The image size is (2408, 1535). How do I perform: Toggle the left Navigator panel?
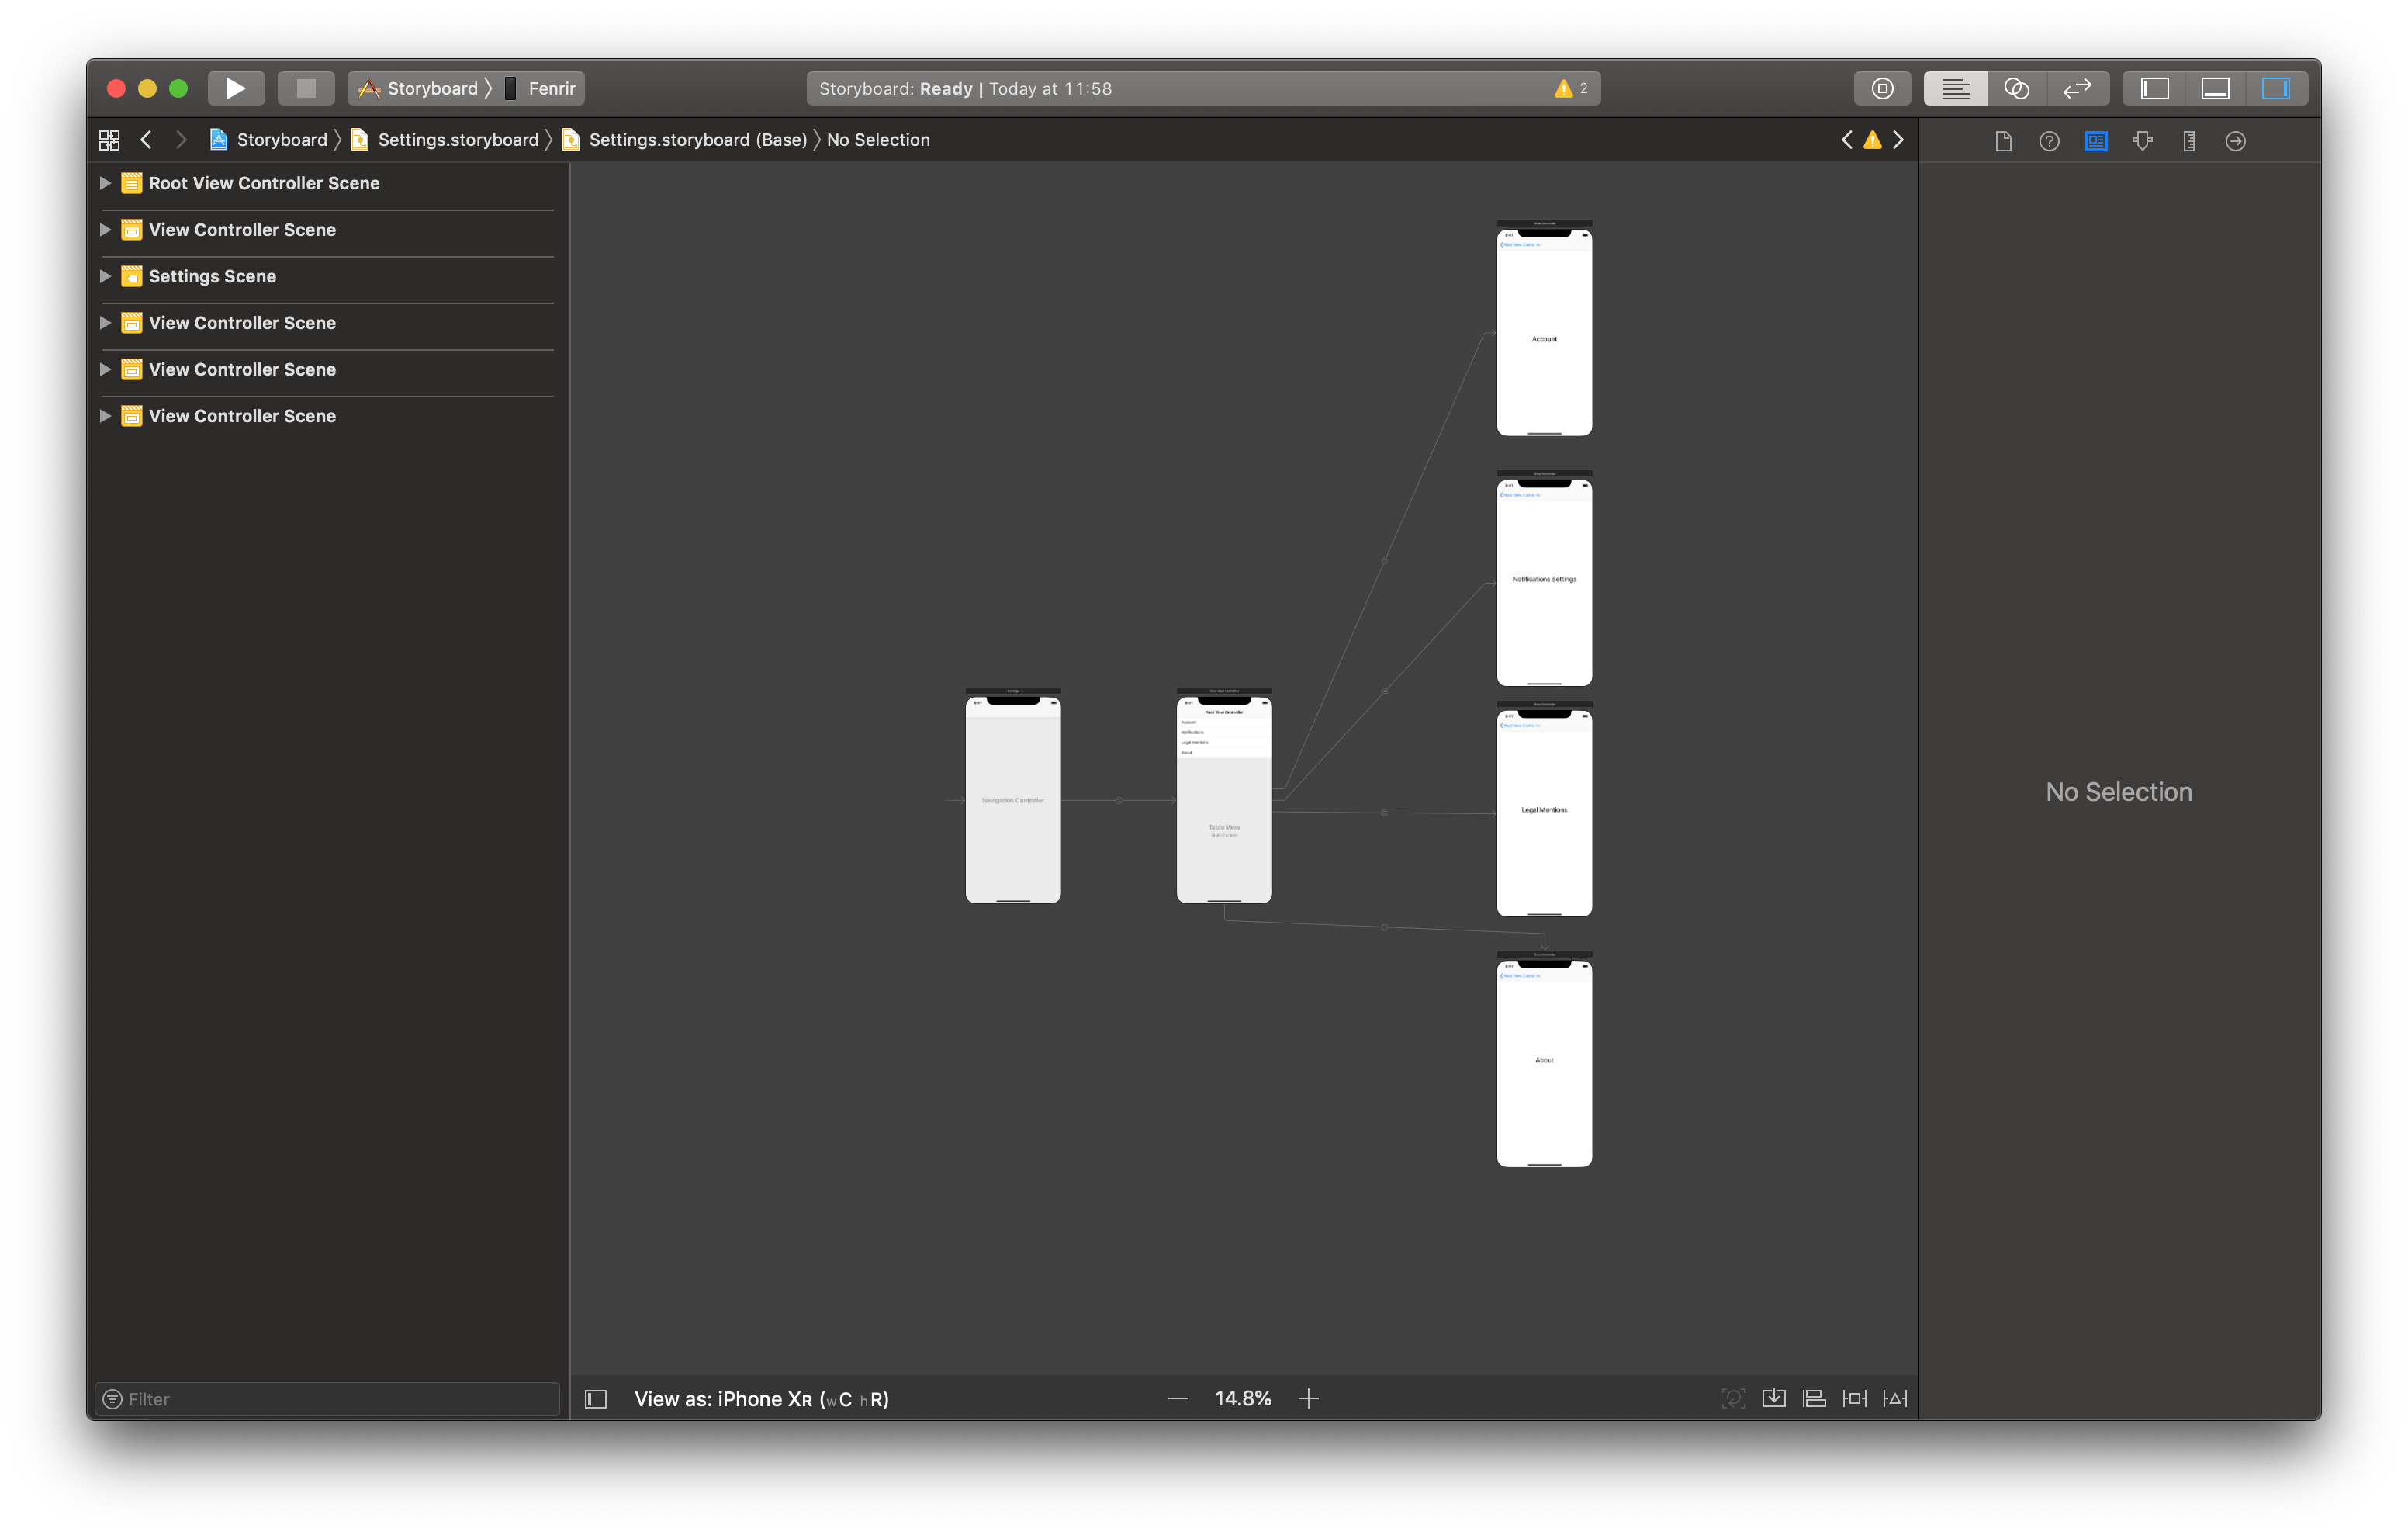pos(2154,88)
